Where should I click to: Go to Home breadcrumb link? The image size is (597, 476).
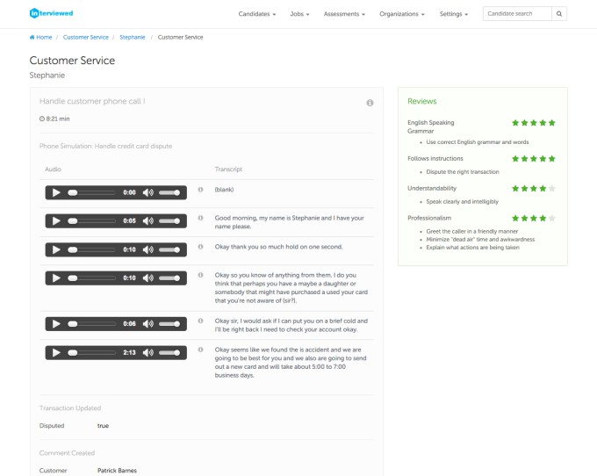(x=40, y=37)
